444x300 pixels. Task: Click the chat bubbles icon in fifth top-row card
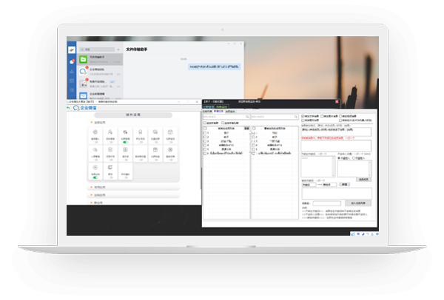point(155,132)
